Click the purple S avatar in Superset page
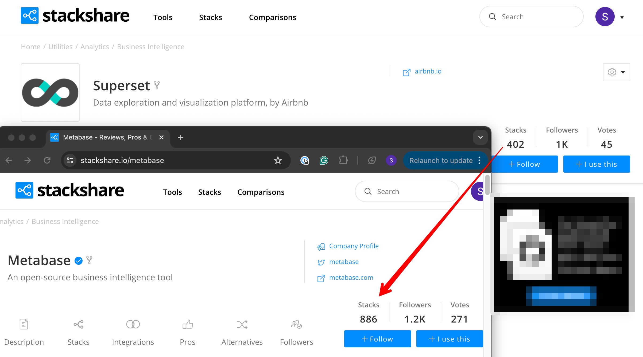Image resolution: width=643 pixels, height=357 pixels. click(x=605, y=17)
